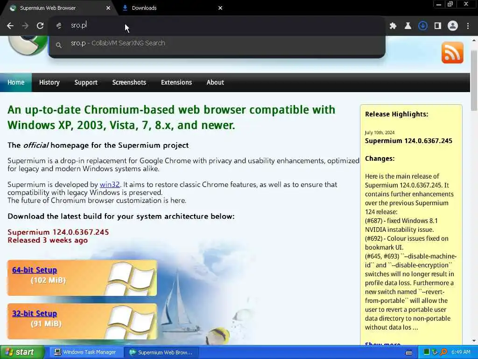Follow the win32 developer link

coord(110,185)
